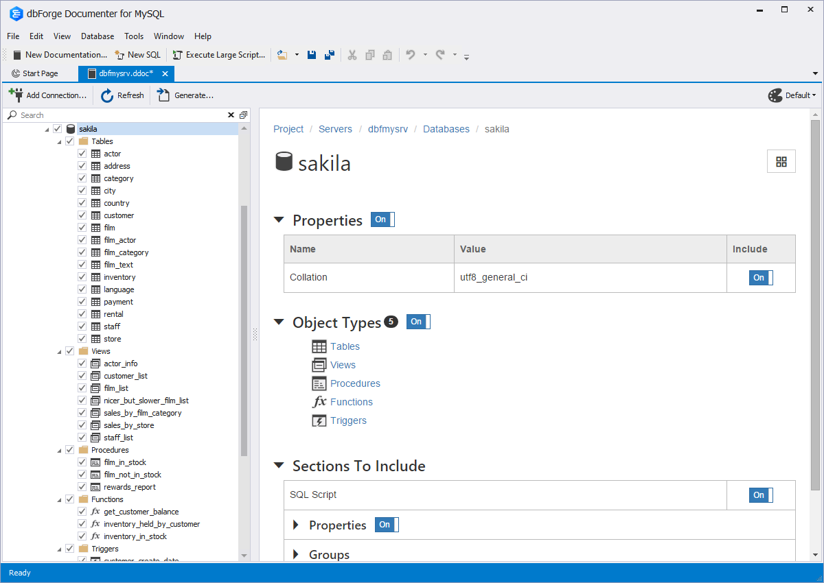This screenshot has width=824, height=583.
Task: Click the Undo toolbar icon
Action: [x=411, y=54]
